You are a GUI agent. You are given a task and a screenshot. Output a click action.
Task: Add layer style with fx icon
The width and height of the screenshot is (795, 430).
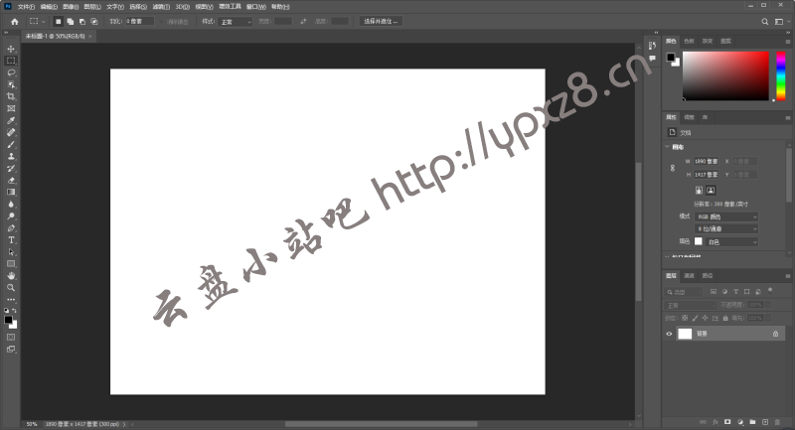(715, 422)
